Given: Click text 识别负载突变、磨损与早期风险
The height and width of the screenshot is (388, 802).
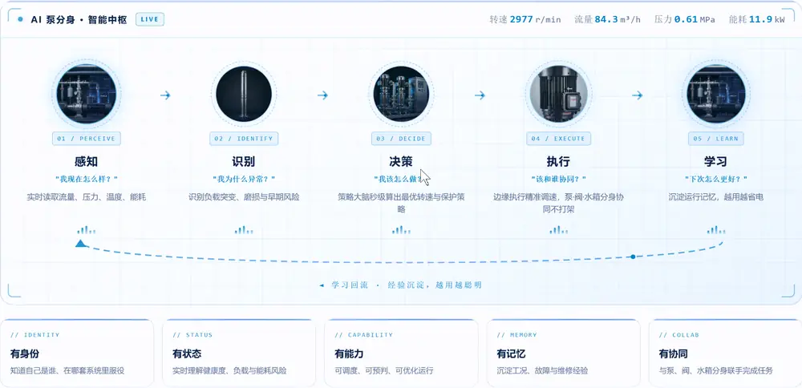Looking at the screenshot, I should tap(244, 197).
